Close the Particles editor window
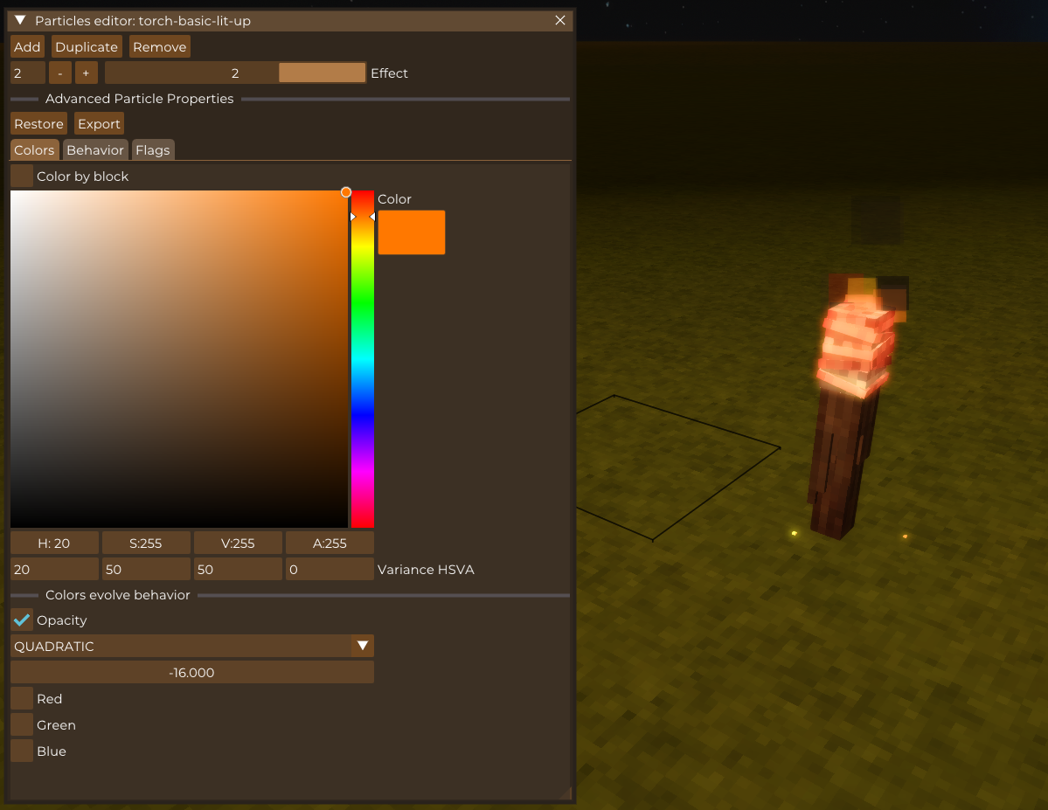The width and height of the screenshot is (1048, 810). 560,21
